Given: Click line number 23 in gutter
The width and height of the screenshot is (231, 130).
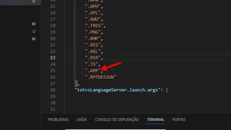Looking at the screenshot, I should coord(53,58).
